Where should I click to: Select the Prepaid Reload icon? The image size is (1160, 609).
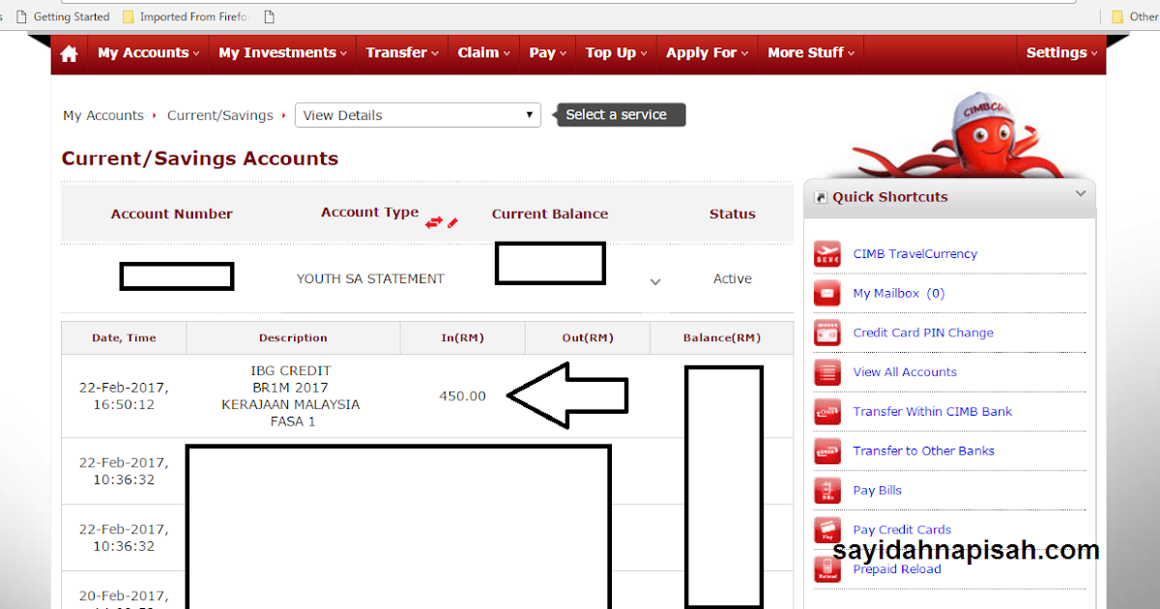tap(827, 569)
